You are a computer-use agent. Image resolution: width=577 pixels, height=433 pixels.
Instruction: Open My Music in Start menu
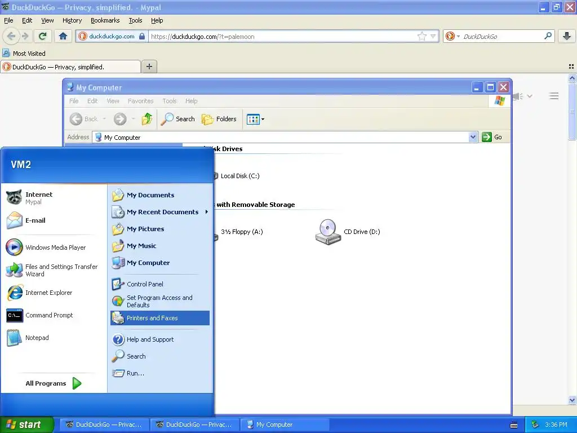(x=159, y=246)
